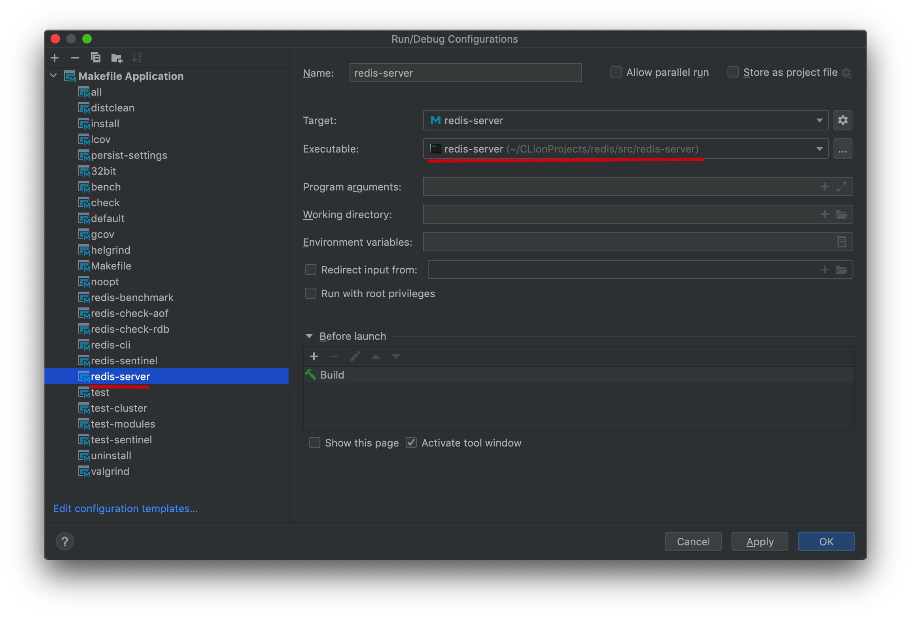
Task: Click the Build before launch icon
Action: pyautogui.click(x=312, y=374)
